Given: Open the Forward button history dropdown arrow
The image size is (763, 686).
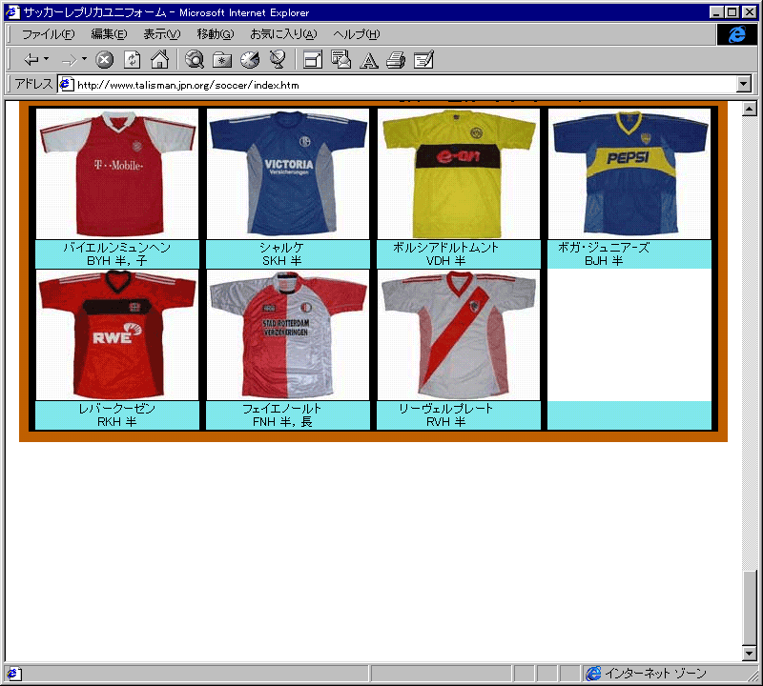Looking at the screenshot, I should [84, 59].
